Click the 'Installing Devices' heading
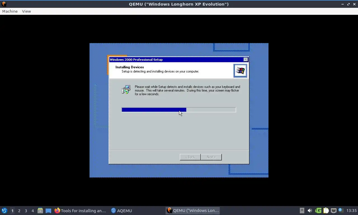This screenshot has height=215, width=358. pyautogui.click(x=129, y=67)
